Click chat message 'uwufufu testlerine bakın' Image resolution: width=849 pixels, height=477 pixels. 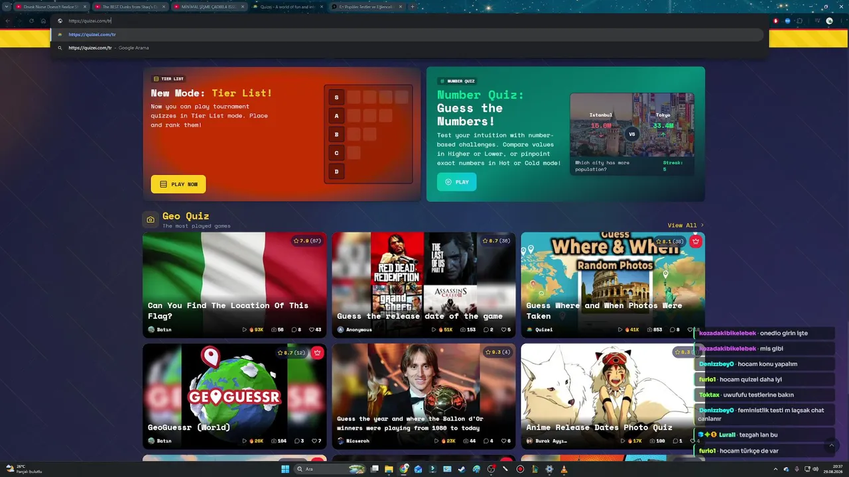pos(758,395)
